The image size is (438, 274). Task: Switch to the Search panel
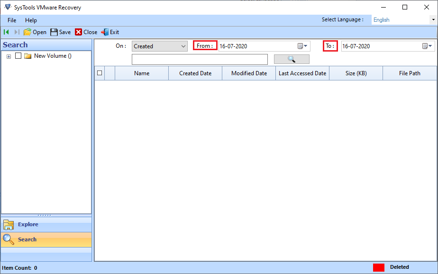point(27,239)
